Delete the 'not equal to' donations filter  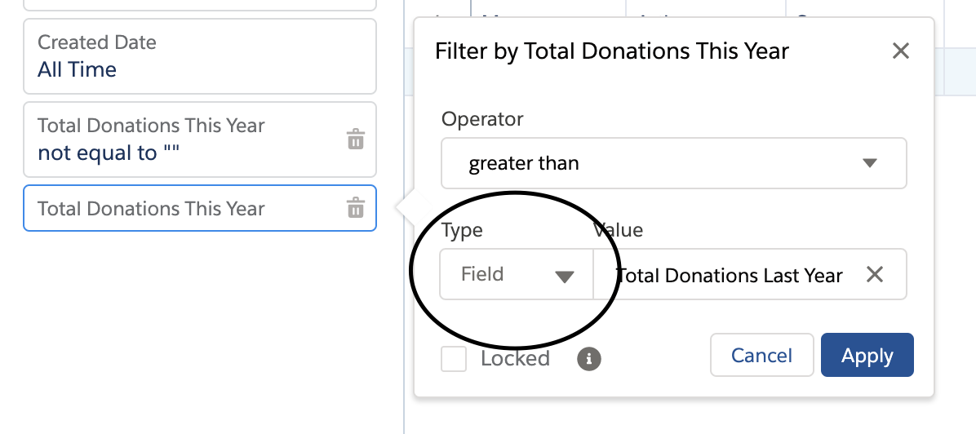[356, 139]
